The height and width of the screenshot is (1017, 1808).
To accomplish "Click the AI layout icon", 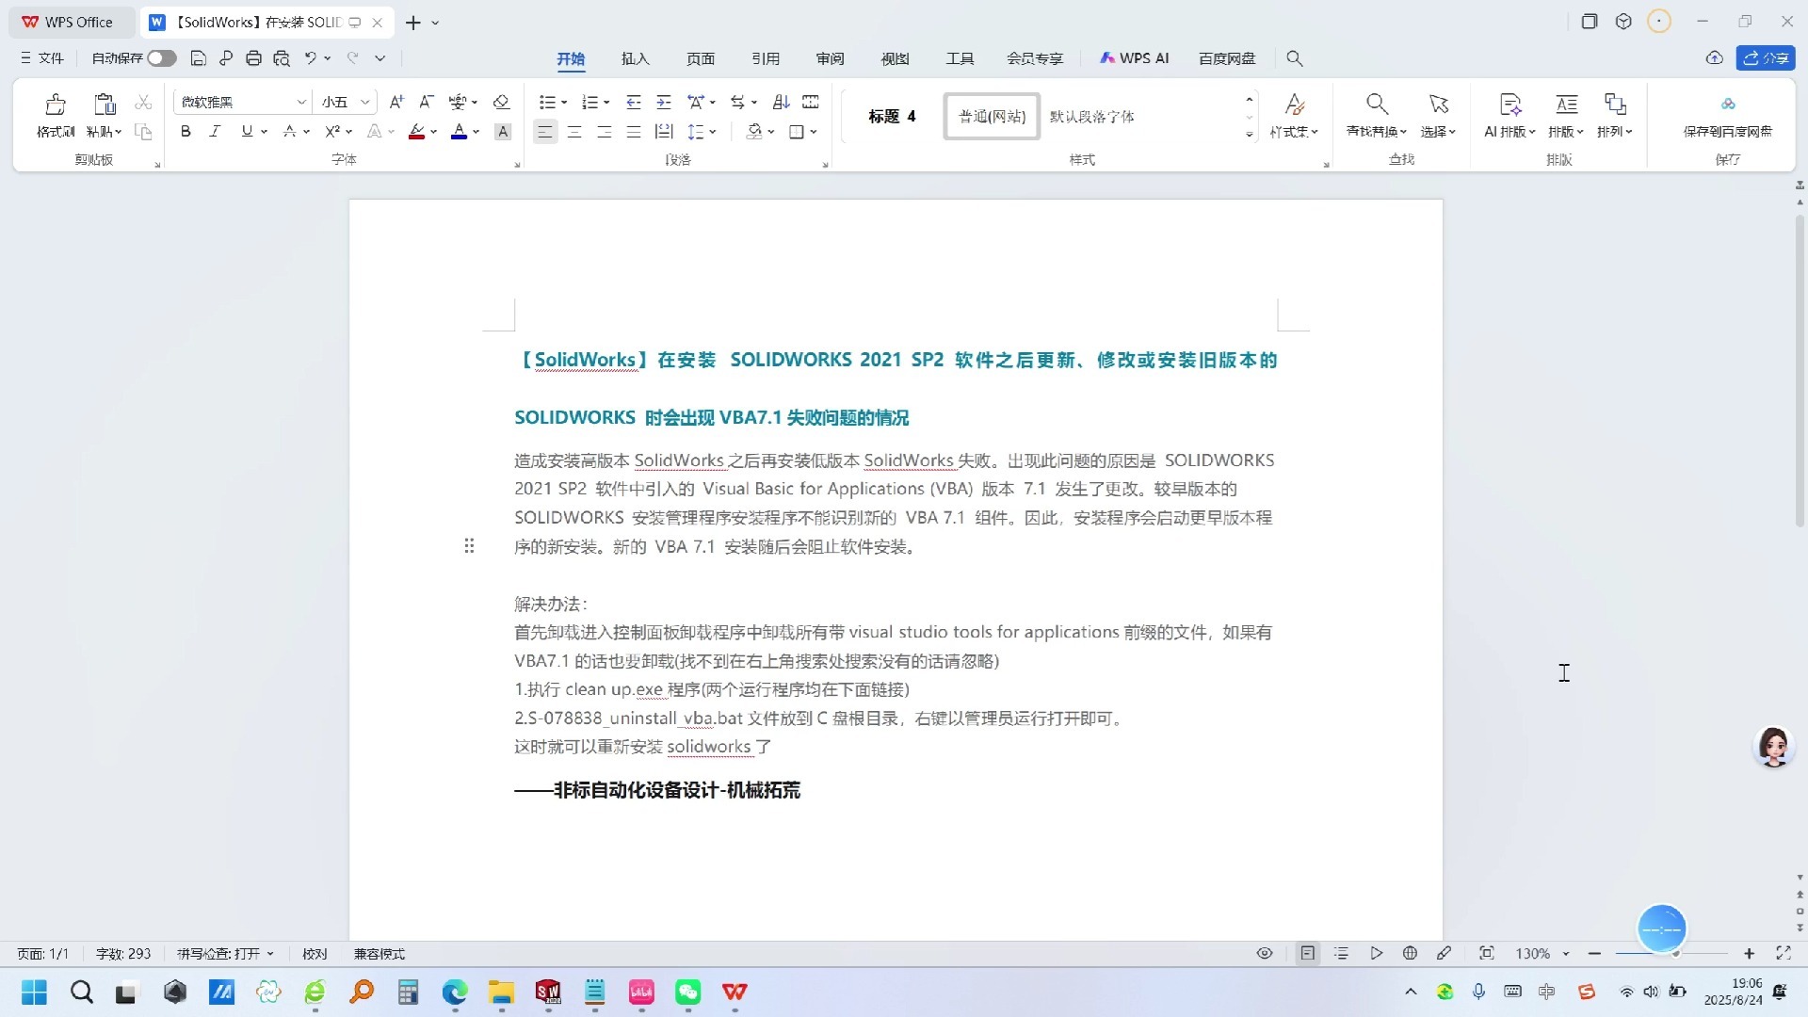I will (1509, 104).
